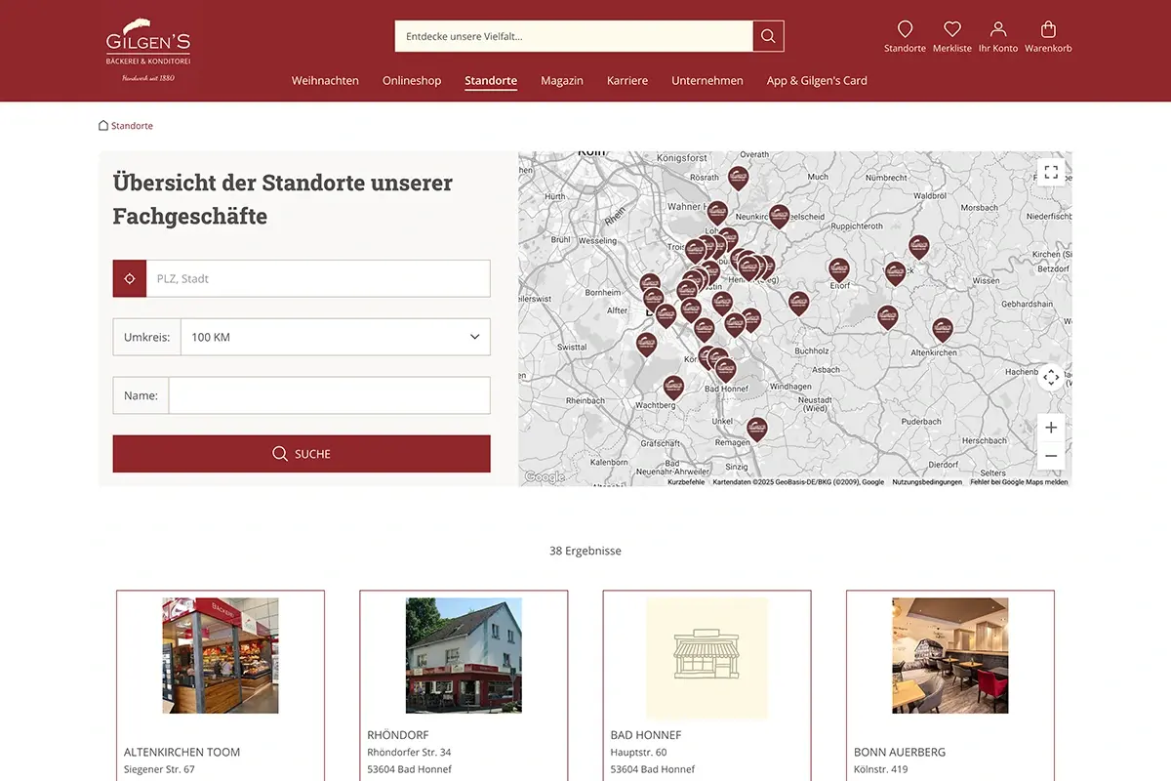Zoom into the map with the plus button
The image size is (1171, 781).
coord(1051,427)
